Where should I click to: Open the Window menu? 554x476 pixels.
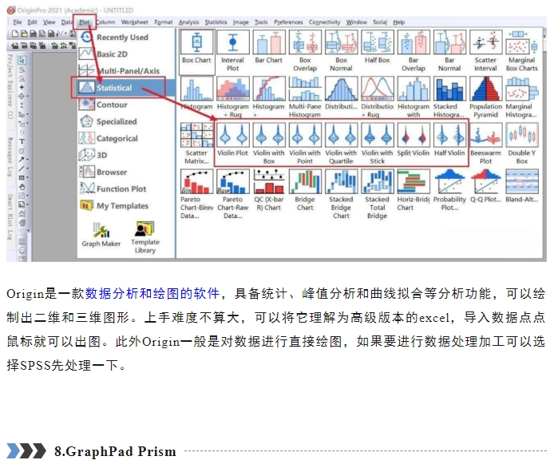356,22
